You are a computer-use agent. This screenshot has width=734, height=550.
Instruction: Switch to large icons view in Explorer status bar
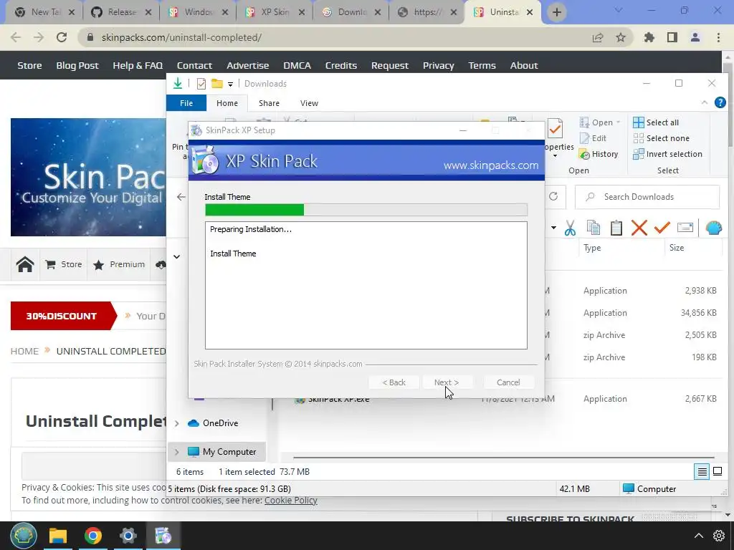(717, 471)
